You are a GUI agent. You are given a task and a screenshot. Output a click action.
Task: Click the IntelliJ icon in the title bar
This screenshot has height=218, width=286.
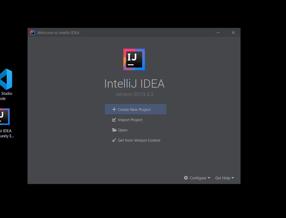tap(33, 33)
